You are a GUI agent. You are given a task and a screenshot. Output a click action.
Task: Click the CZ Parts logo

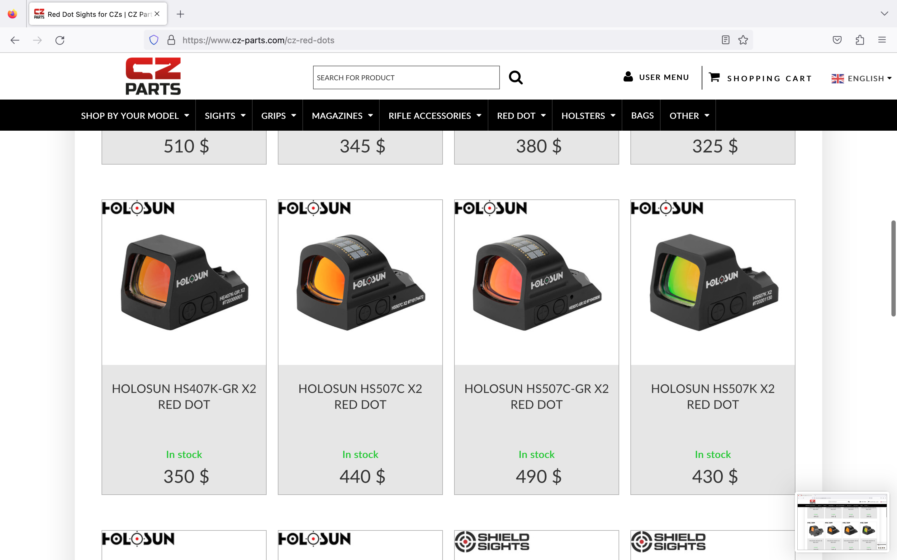pyautogui.click(x=153, y=76)
